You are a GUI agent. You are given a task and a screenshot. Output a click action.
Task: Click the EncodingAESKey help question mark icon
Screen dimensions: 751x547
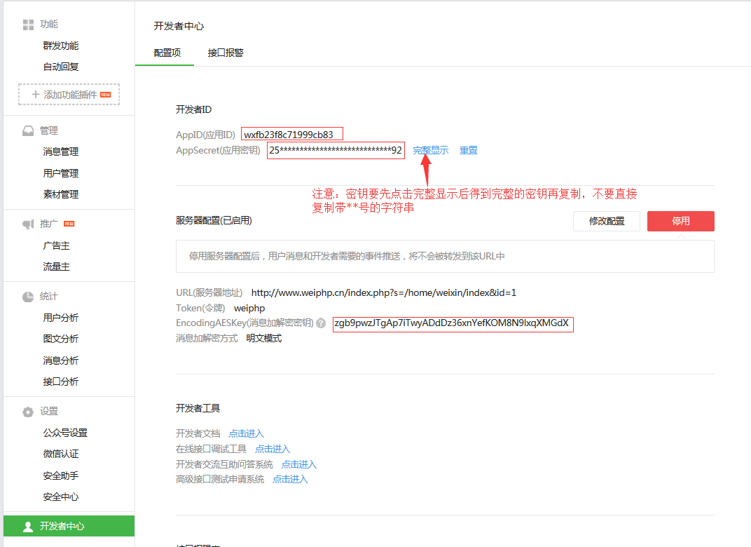pos(321,323)
